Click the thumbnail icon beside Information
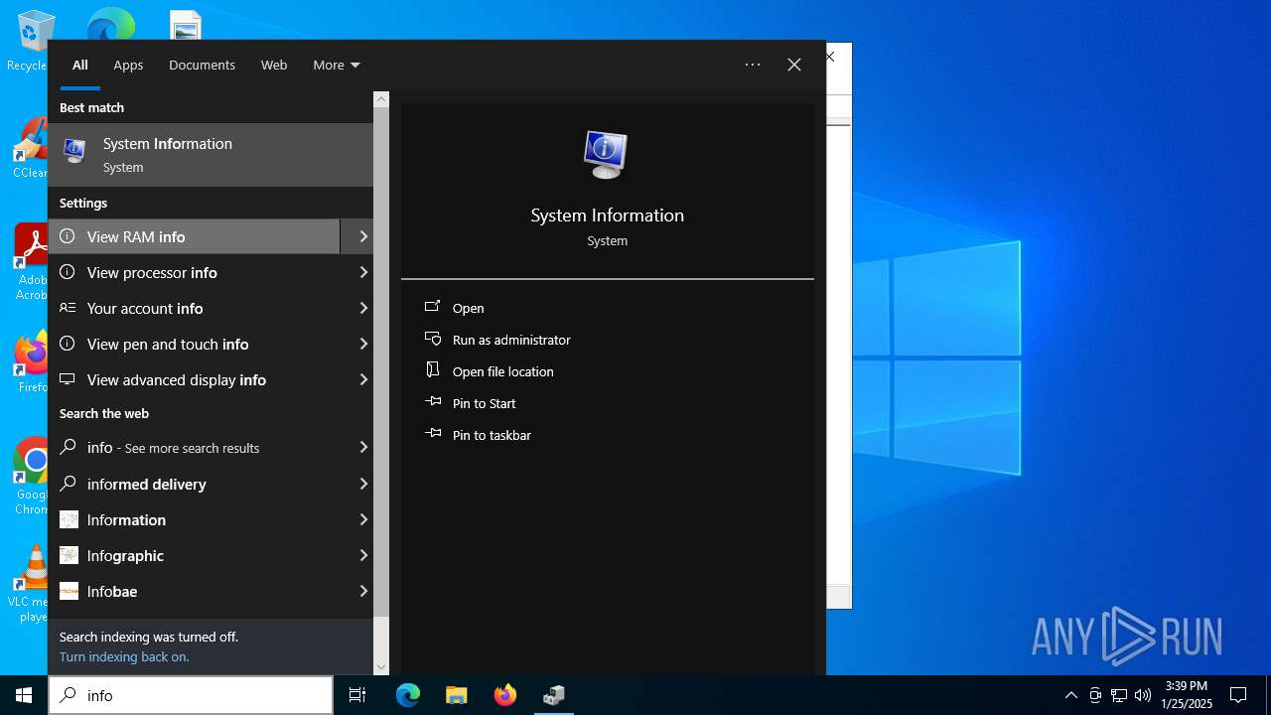 tap(69, 519)
